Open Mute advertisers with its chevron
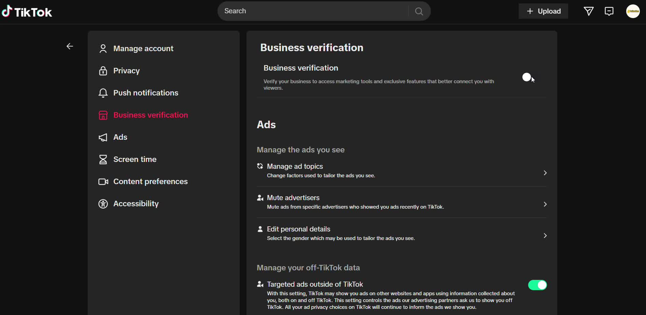The image size is (646, 315). click(x=545, y=204)
